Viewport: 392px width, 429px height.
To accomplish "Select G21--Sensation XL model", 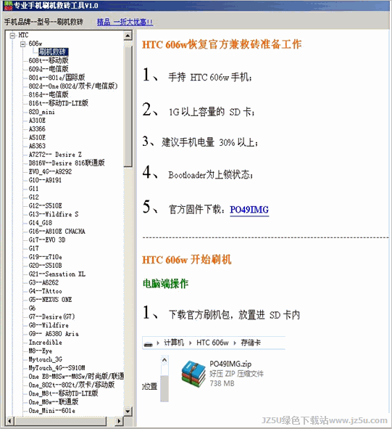I will (57, 274).
